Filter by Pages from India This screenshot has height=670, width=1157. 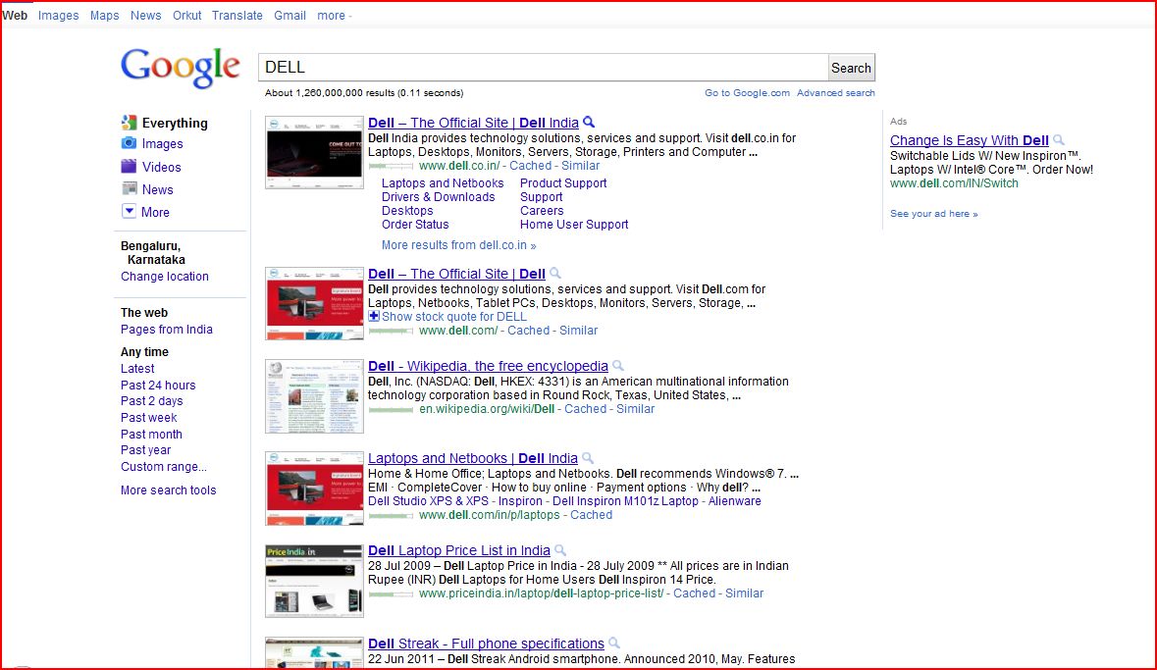pos(167,329)
